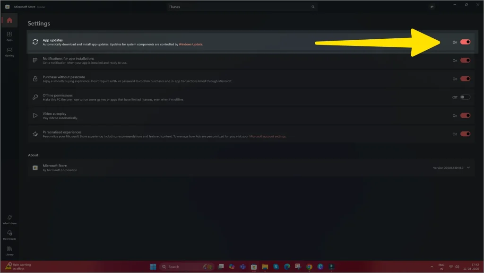Click the Microsoft Store profile menu at top
The height and width of the screenshot is (273, 484).
point(432,7)
